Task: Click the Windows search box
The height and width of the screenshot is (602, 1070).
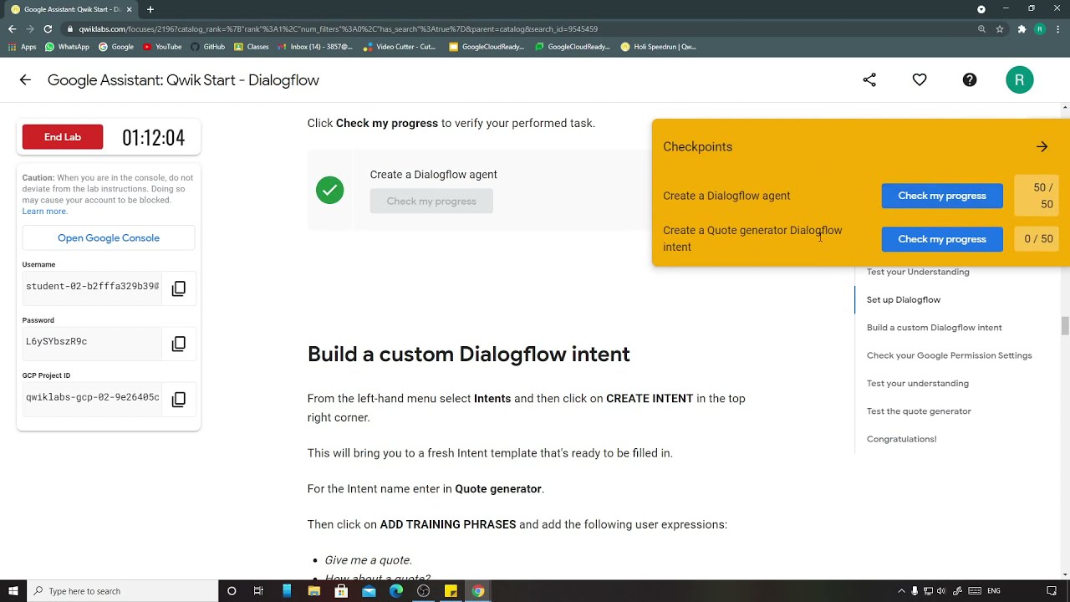Action: click(122, 591)
